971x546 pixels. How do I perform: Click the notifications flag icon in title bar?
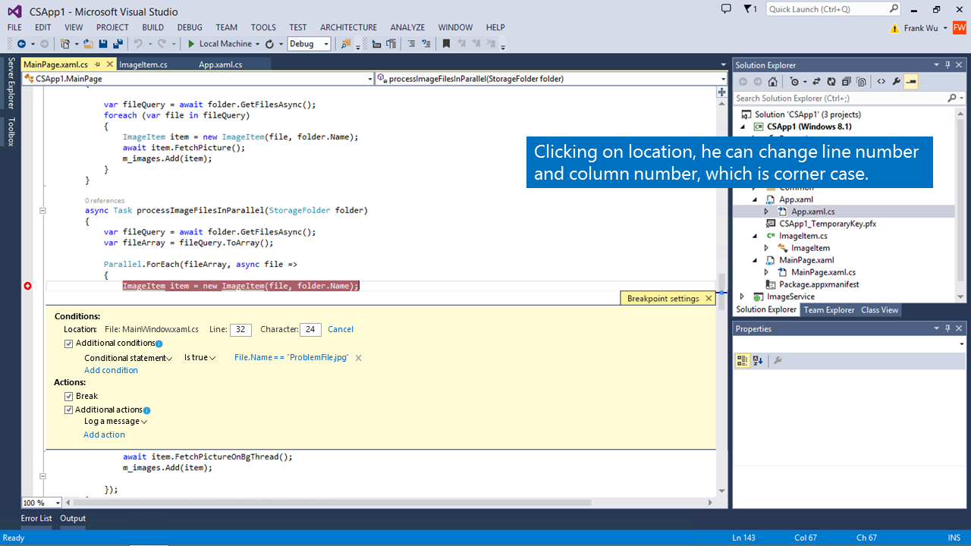[748, 9]
